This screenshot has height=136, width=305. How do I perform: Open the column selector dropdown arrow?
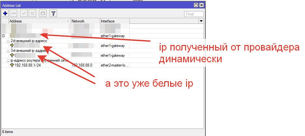pos(201,21)
